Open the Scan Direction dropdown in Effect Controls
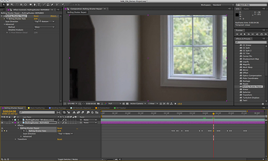This screenshot has width=268, height=161. click(x=44, y=21)
